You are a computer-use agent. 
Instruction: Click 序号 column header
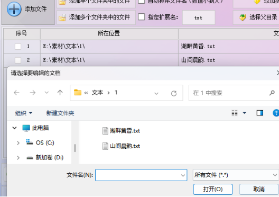pyautogui.click(x=22, y=33)
